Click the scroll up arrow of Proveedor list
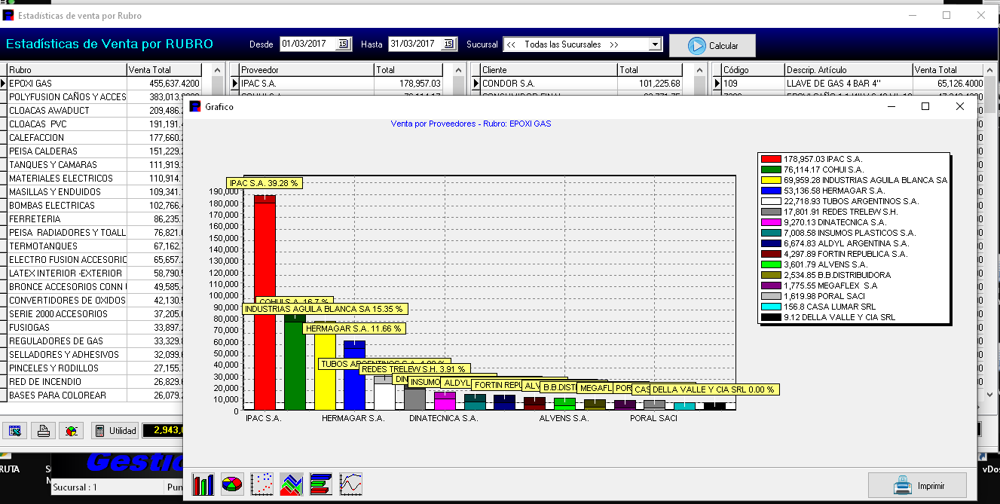 [x=459, y=70]
